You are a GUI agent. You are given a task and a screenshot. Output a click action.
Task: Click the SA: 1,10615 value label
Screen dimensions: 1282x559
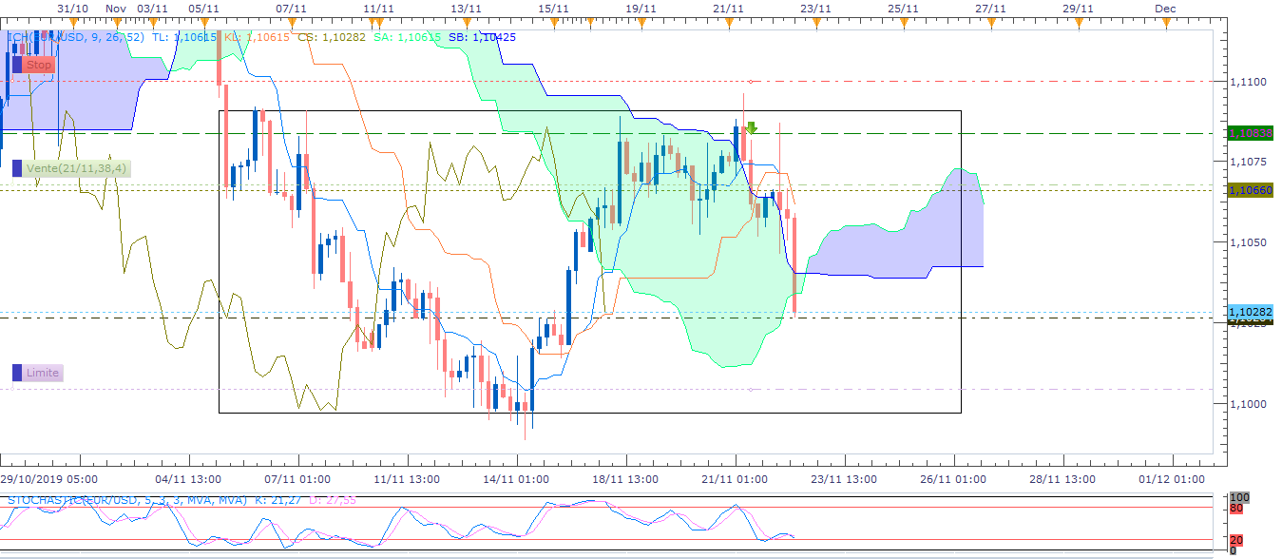(x=406, y=36)
